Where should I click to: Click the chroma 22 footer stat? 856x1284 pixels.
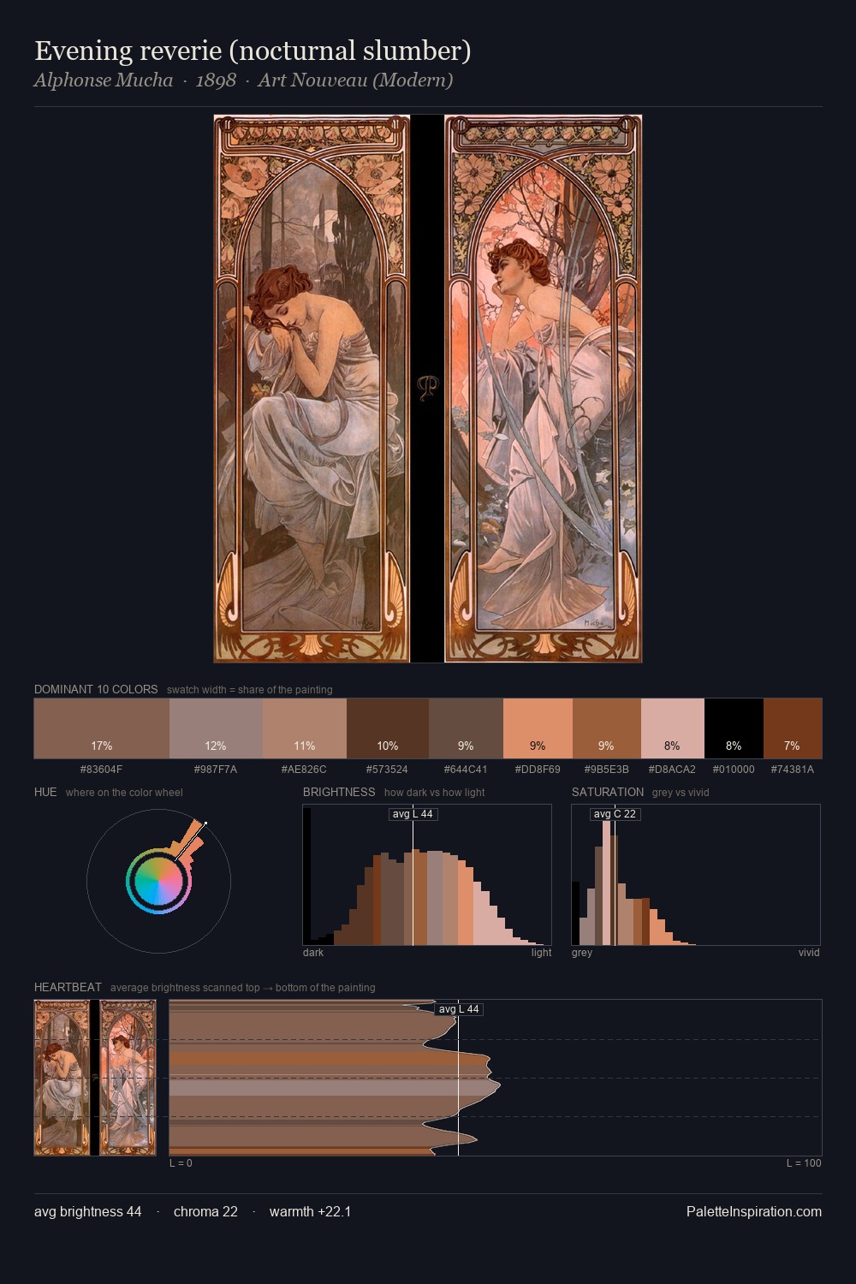[x=205, y=1211]
